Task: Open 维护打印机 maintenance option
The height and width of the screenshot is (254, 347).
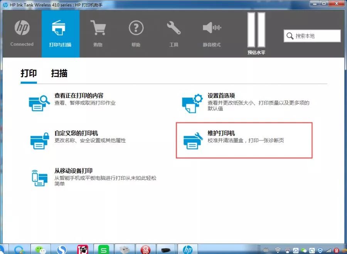Action: tap(221, 133)
